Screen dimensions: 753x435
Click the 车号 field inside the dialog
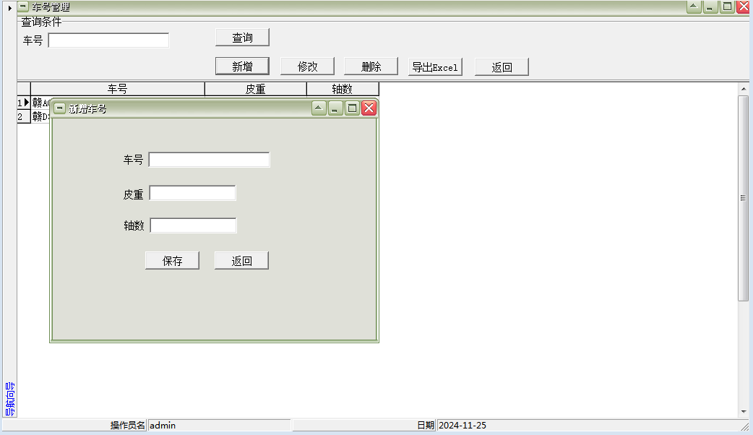209,160
